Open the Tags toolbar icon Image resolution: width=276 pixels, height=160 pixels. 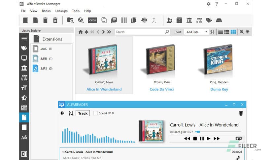click(209, 20)
